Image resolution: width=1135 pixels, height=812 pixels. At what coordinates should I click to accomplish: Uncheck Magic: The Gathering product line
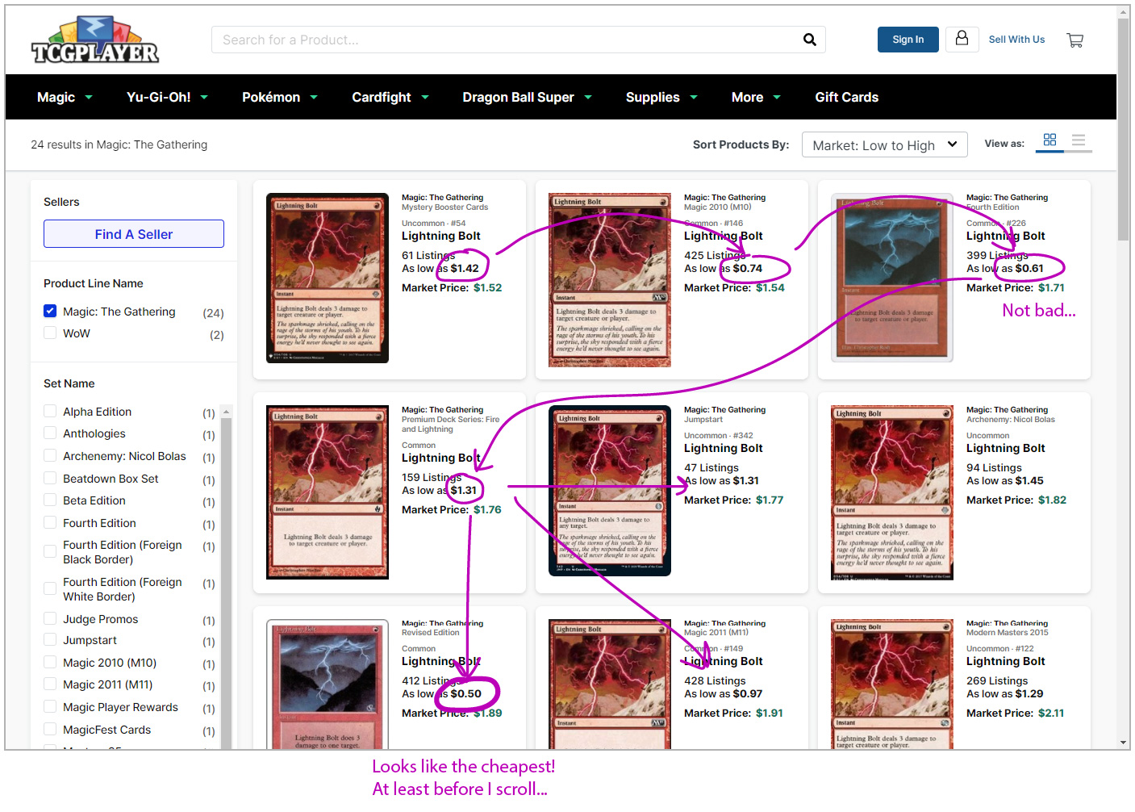click(50, 311)
